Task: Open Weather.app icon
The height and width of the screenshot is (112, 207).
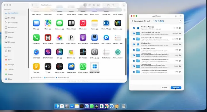Action: click(x=71, y=66)
